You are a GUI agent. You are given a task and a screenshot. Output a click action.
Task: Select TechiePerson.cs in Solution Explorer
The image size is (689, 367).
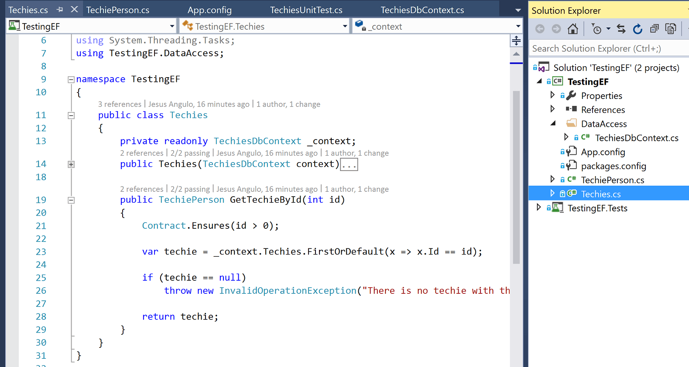coord(612,180)
